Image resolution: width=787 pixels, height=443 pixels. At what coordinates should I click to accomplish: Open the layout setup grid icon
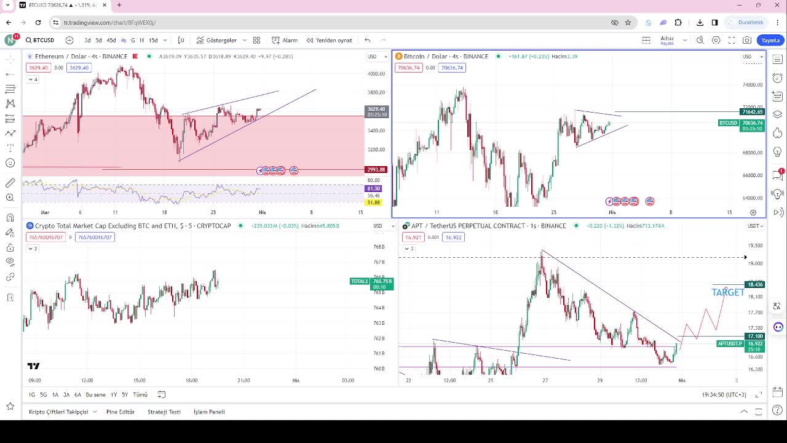[646, 40]
